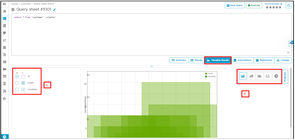This screenshot has width=295, height=140.
Task: Click the Save Query button
Action: (234, 5)
